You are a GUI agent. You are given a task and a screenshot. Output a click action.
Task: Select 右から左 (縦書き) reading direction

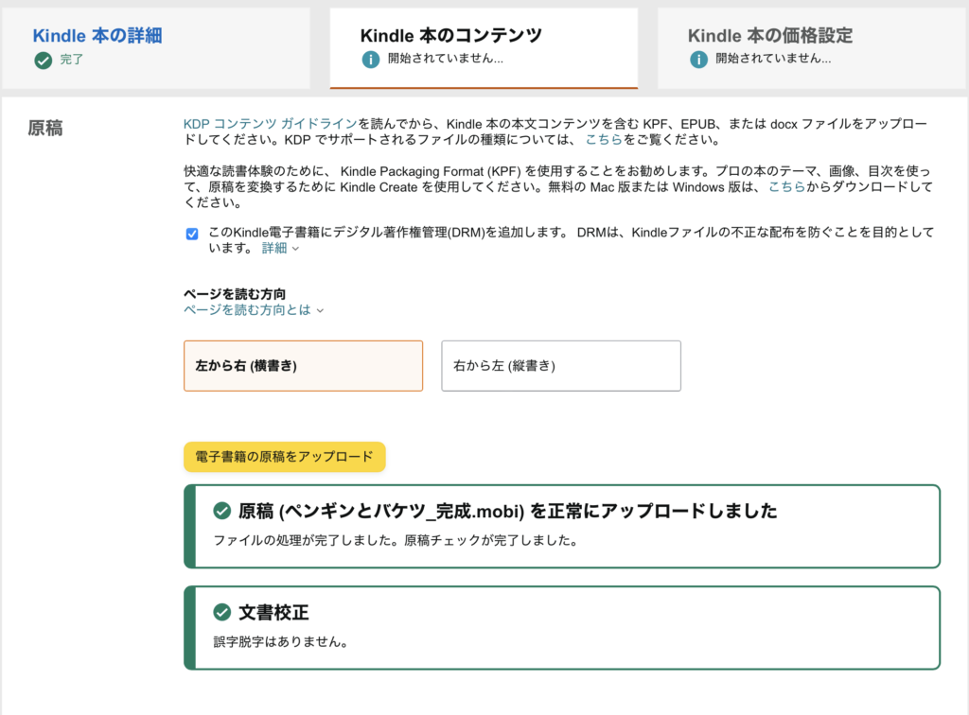click(x=560, y=366)
